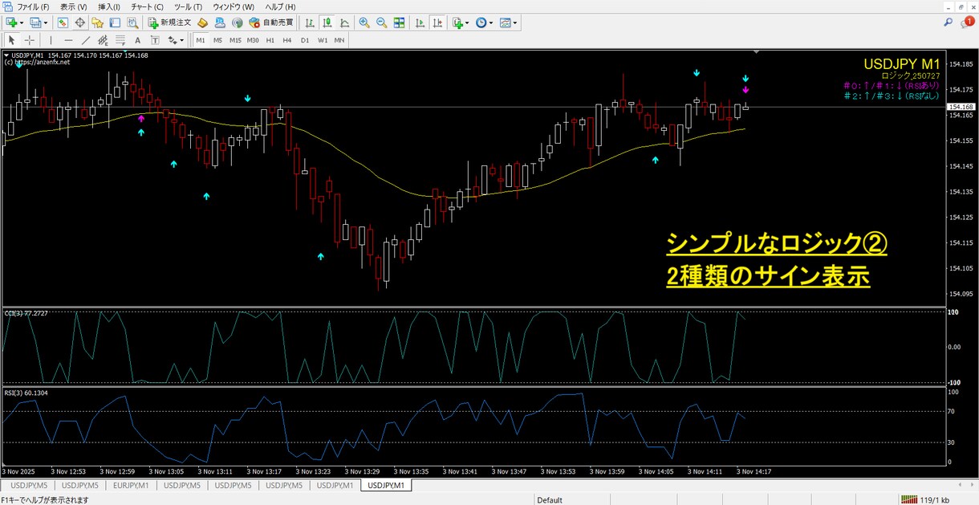Select the text tool A

pos(137,40)
